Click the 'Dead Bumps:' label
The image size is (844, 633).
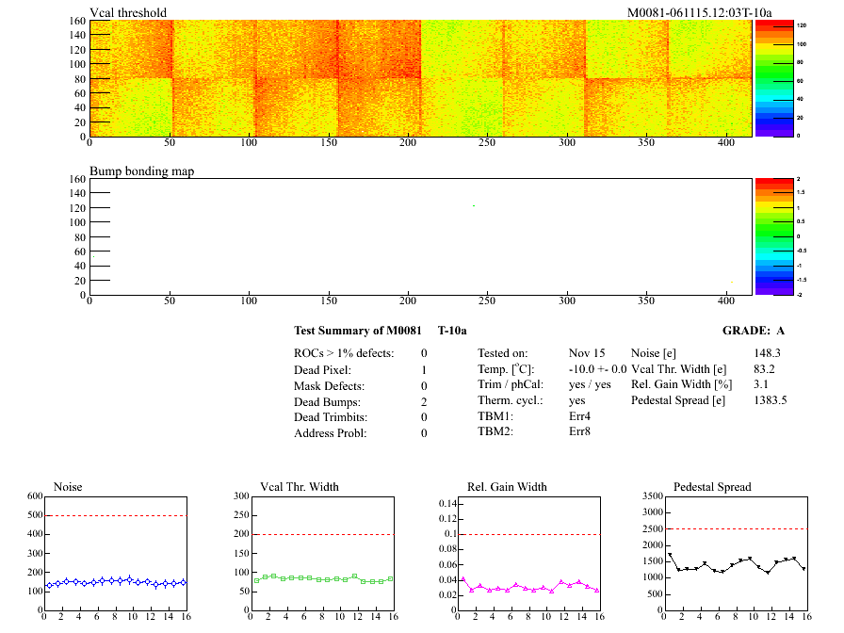tap(327, 402)
